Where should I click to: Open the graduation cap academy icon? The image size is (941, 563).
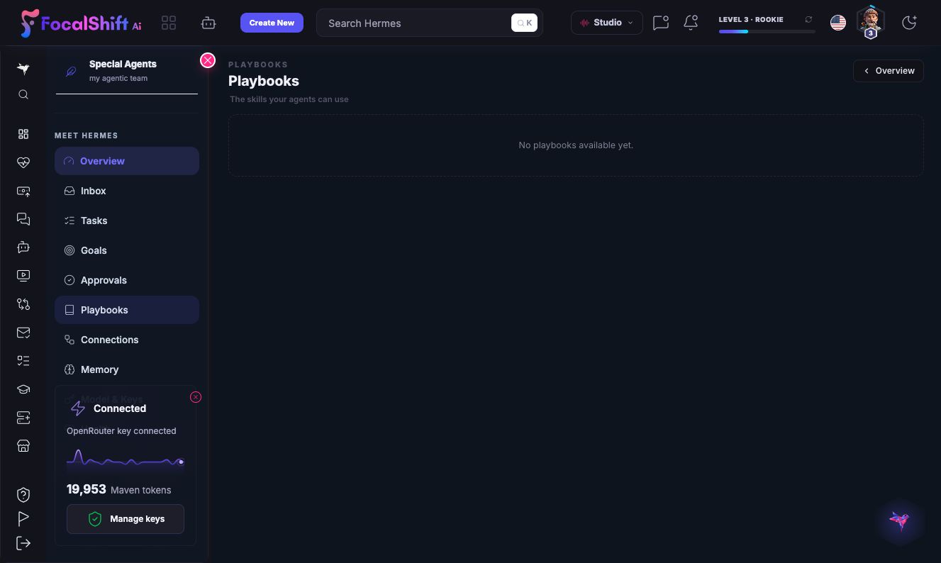pos(23,389)
